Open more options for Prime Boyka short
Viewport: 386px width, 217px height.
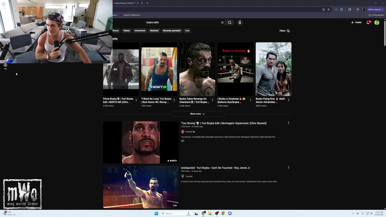[136, 100]
